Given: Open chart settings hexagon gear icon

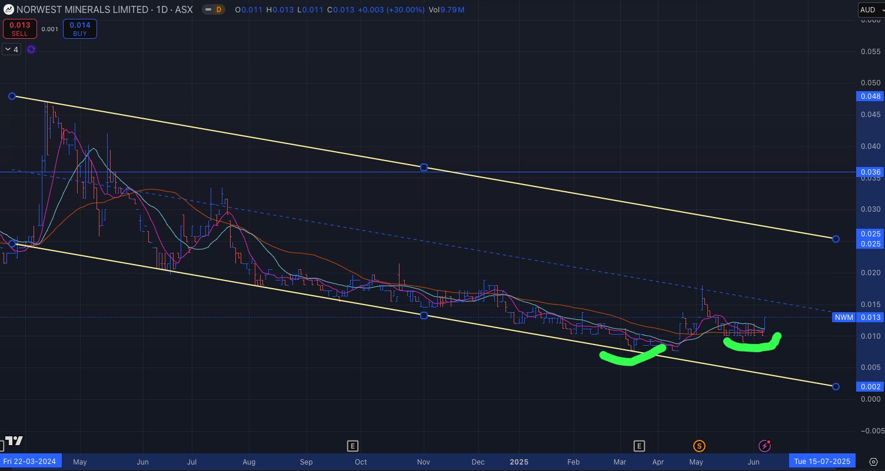Looking at the screenshot, I should tap(873, 462).
